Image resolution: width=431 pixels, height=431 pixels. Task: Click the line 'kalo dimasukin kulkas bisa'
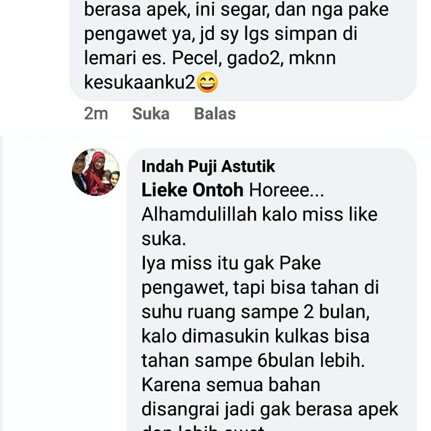point(255,336)
